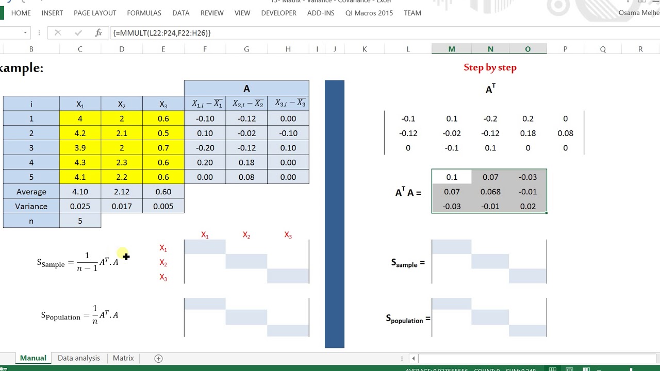
Task: Select the yellow cell containing 4.2
Action: click(80, 133)
